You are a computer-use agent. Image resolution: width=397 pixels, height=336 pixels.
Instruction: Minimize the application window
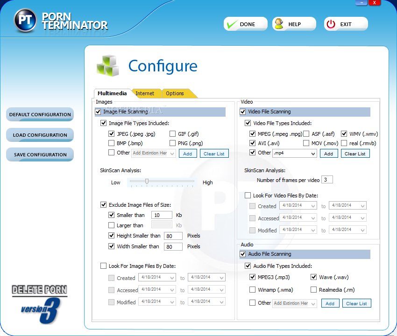click(362, 2)
